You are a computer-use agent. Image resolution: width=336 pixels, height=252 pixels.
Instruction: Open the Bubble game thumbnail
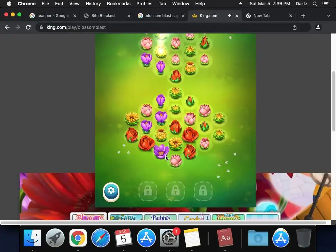160,217
